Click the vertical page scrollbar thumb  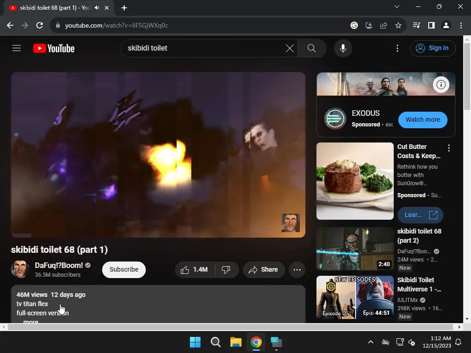pyautogui.click(x=467, y=76)
